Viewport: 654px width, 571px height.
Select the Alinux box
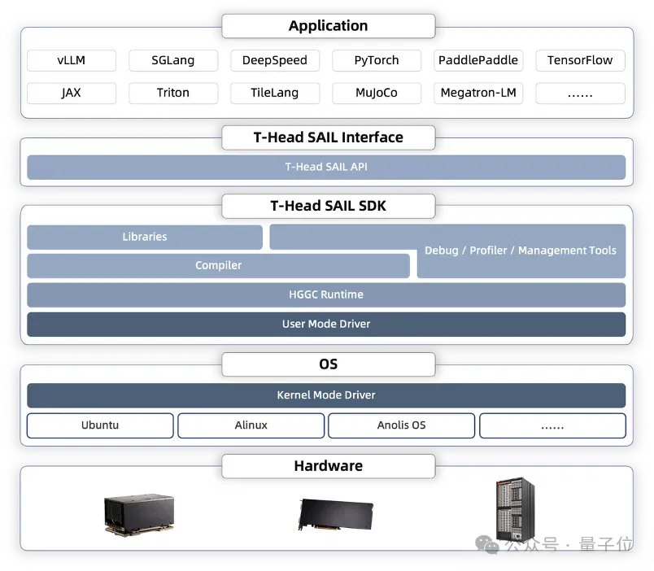click(x=251, y=425)
